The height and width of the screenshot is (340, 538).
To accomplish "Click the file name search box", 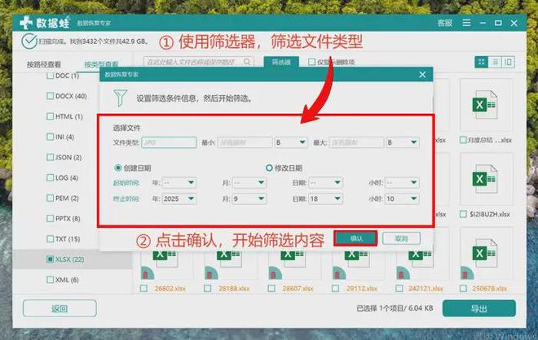I will pos(198,62).
